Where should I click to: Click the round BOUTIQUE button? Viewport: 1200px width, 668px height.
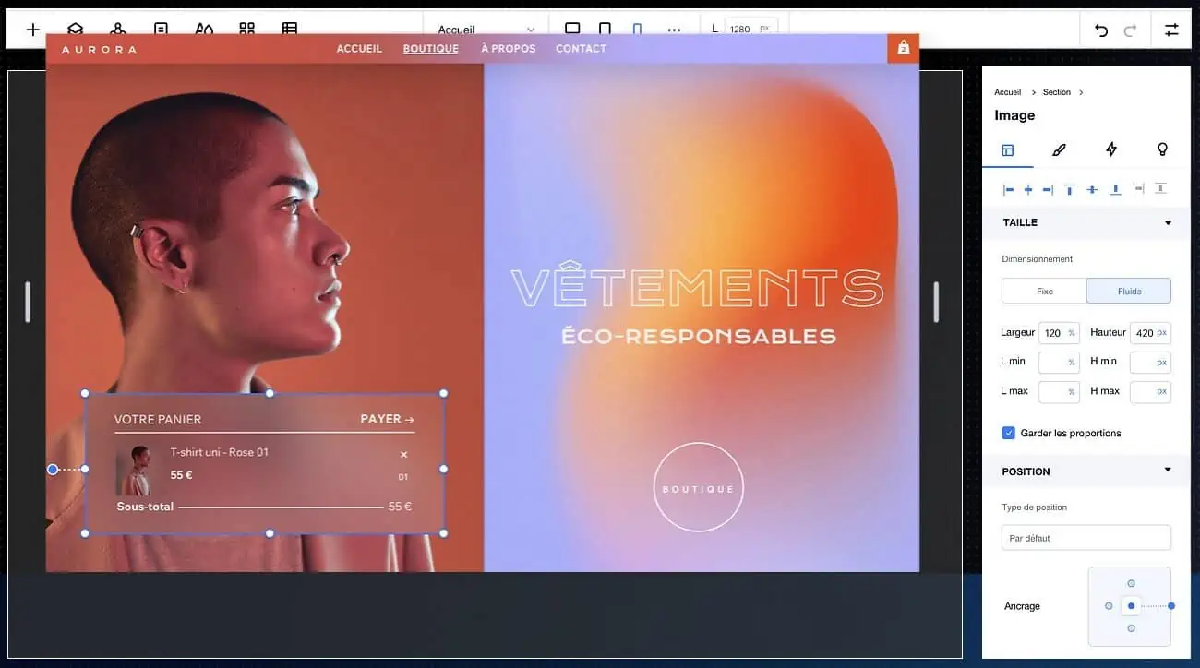click(x=698, y=488)
